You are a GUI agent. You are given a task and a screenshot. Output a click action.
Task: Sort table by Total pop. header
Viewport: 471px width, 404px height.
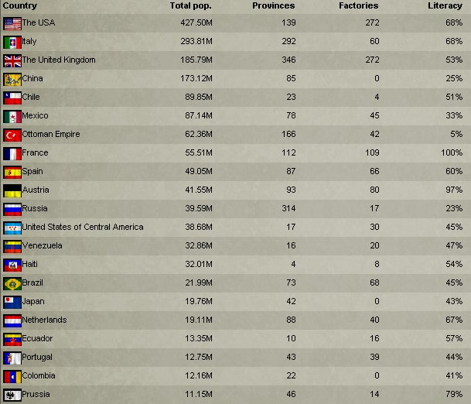[x=191, y=6]
